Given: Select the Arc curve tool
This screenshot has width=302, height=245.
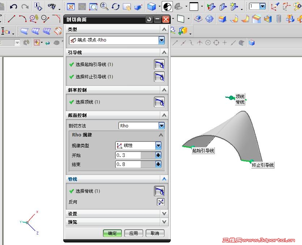Looking at the screenshot, I should (x=23, y=19).
